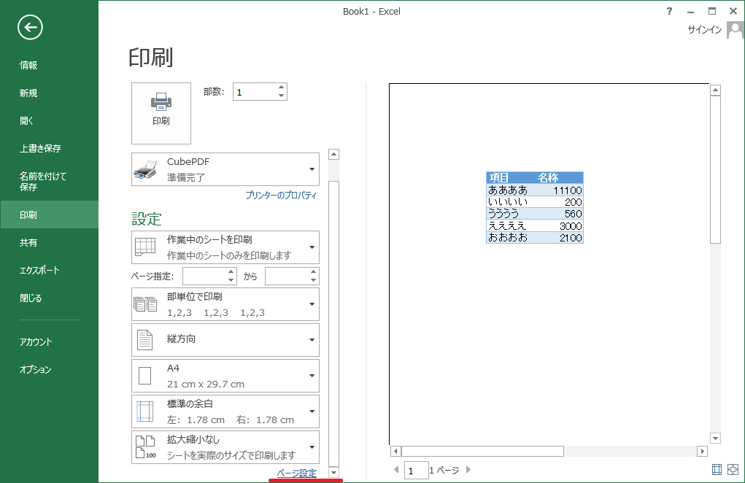Open the プリンターのプロパティ link
Viewport: 745px width, 483px height.
(x=281, y=196)
